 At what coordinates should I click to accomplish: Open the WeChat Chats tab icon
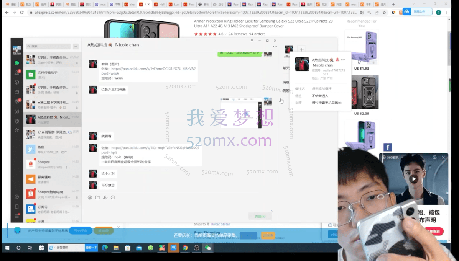[17, 63]
